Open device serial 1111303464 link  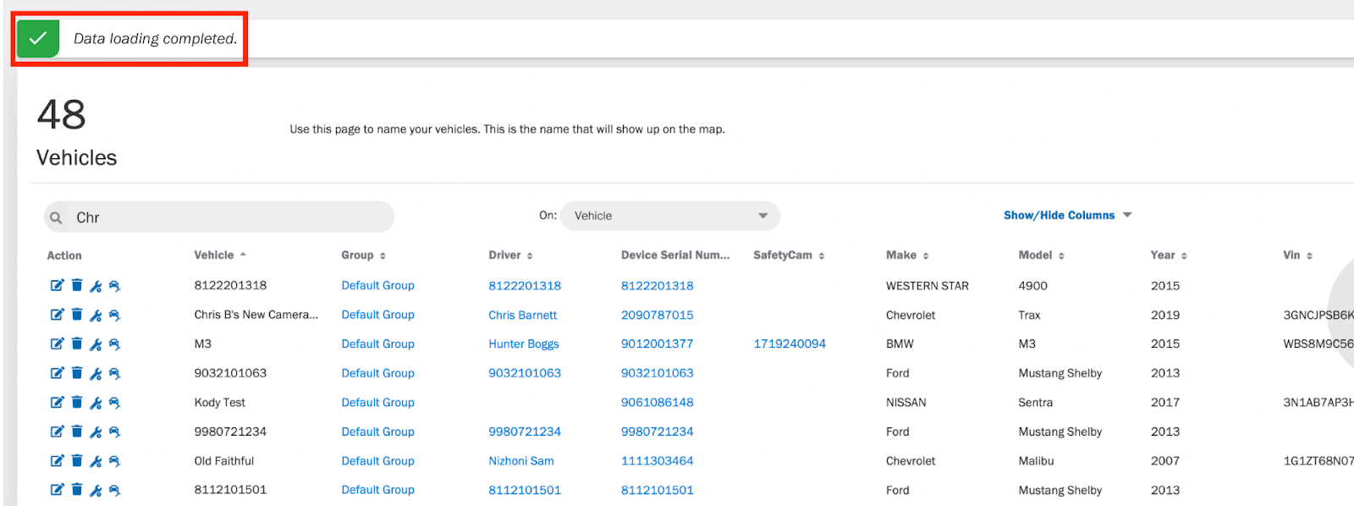coord(657,461)
